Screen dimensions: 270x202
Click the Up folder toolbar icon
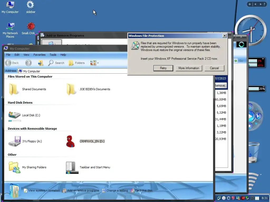40,63
